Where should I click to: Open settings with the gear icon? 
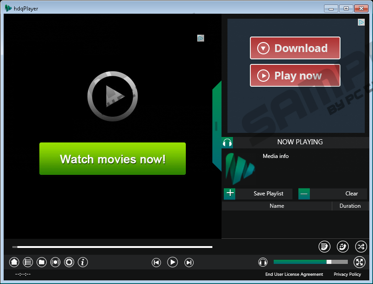[69, 262]
